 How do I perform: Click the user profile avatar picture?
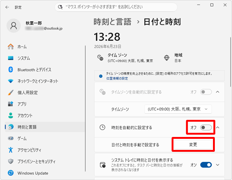point(13,26)
